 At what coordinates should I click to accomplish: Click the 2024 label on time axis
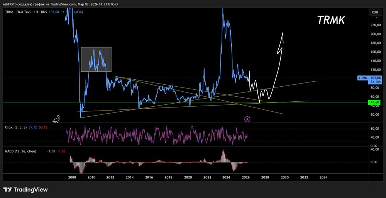click(226, 177)
